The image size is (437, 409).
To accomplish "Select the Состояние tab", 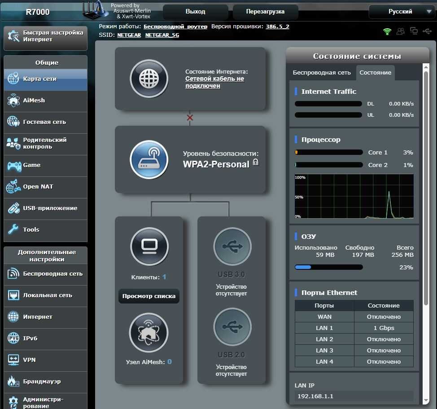I will pyautogui.click(x=375, y=73).
